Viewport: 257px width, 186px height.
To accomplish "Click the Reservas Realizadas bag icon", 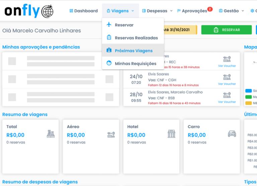I will (x=109, y=37).
